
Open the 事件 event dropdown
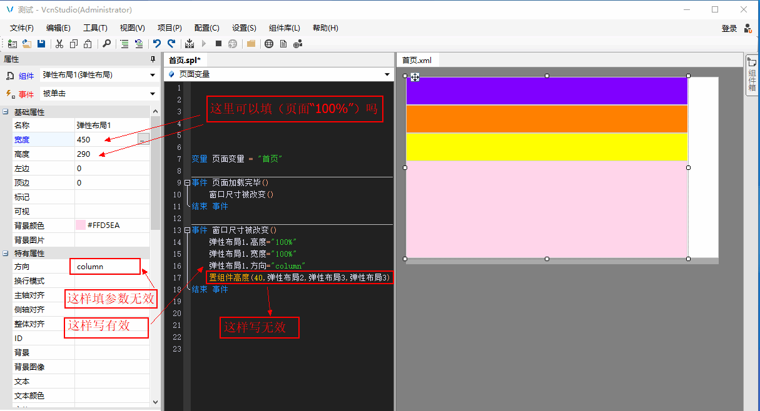[x=152, y=94]
